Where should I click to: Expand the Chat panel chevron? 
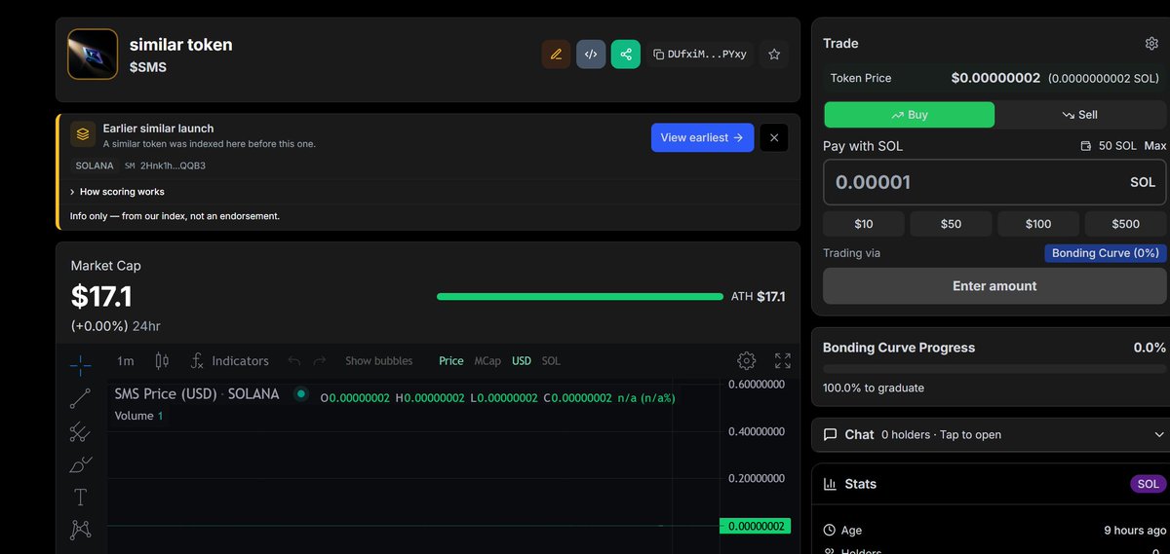pos(1159,435)
